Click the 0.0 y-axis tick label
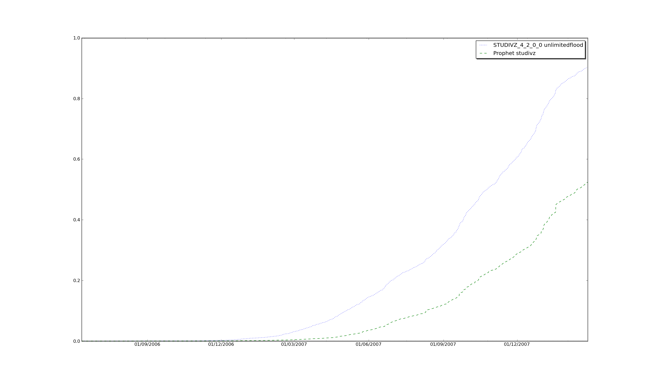 pyautogui.click(x=76, y=341)
